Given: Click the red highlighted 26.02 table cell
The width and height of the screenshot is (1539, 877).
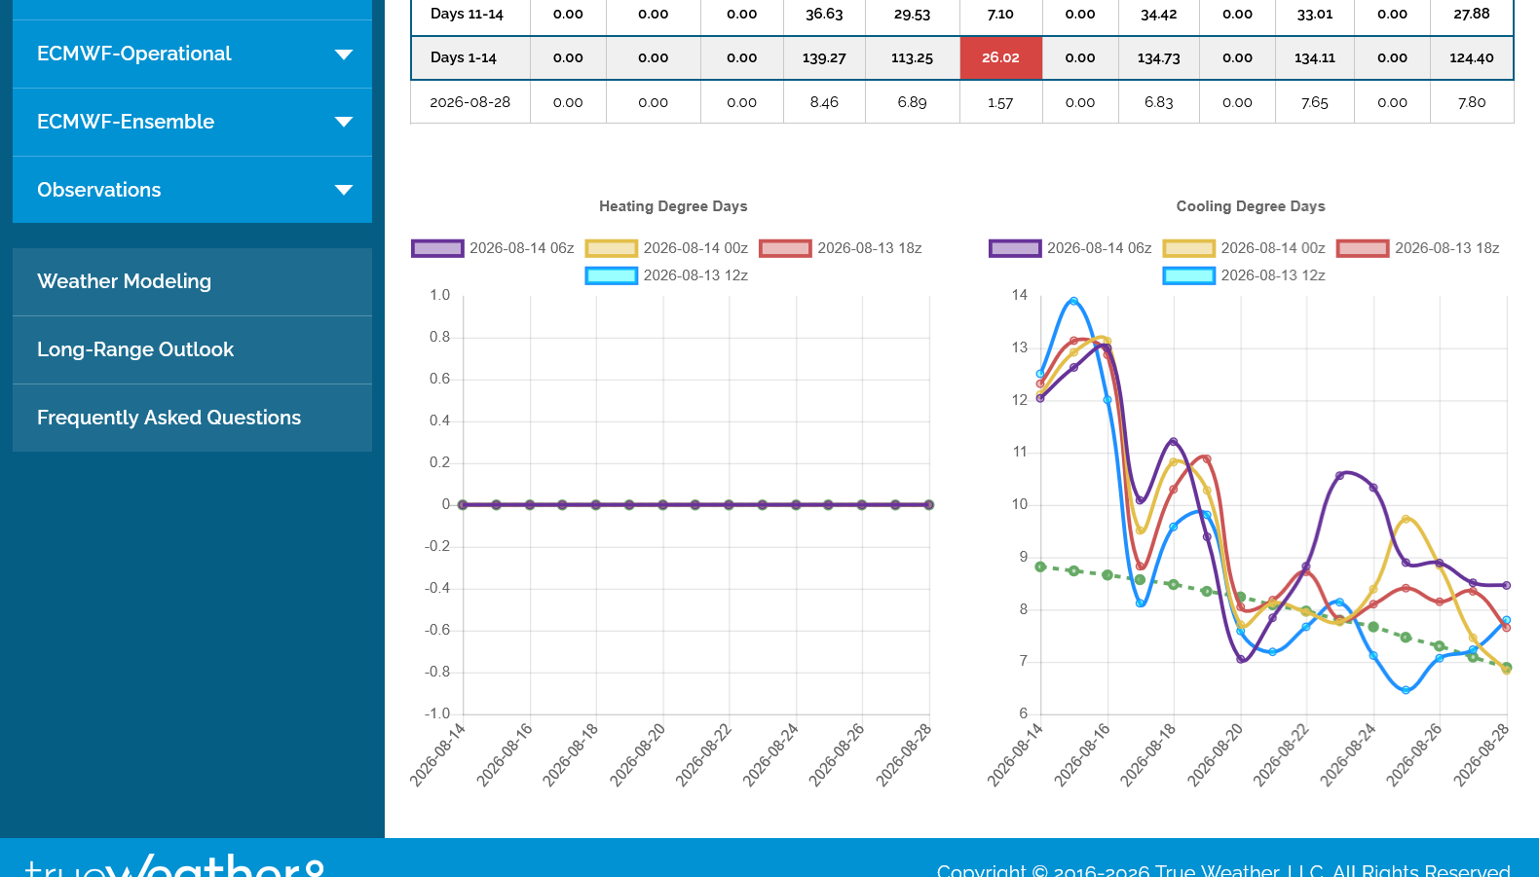Looking at the screenshot, I should click(x=1000, y=58).
